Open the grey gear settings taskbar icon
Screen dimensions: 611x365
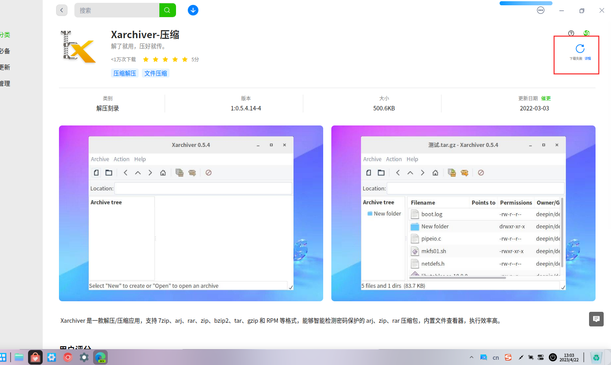click(84, 357)
